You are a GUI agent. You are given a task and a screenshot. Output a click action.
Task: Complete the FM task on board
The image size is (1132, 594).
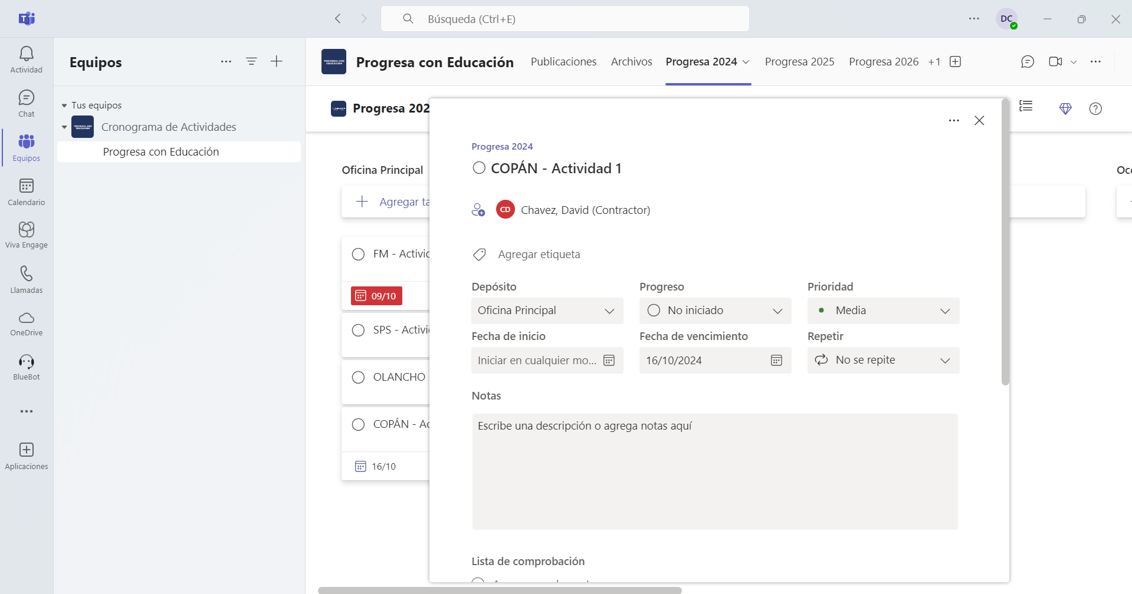(x=358, y=254)
